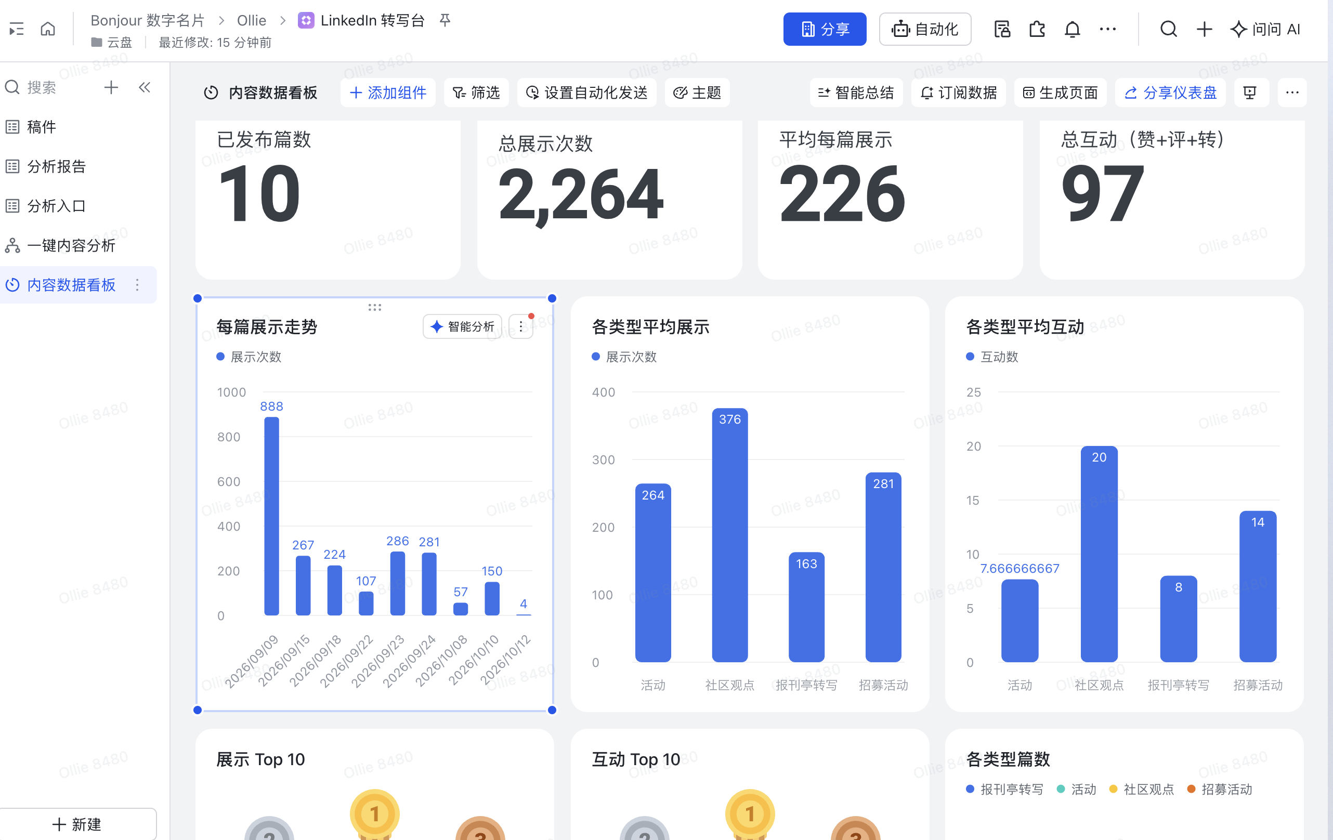Viewport: 1333px width, 840px height.
Task: Open the extensions puzzle icon
Action: [x=1037, y=29]
